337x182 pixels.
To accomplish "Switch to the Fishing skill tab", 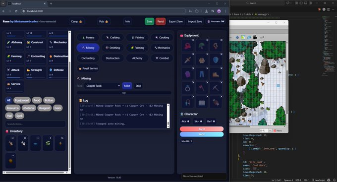I will click(137, 37).
